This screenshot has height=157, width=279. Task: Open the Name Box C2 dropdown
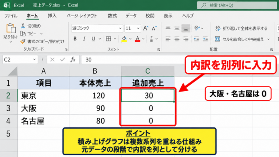tap(34, 59)
